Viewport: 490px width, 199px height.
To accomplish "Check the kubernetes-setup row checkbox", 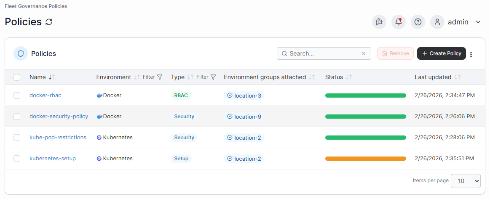I will pyautogui.click(x=17, y=159).
